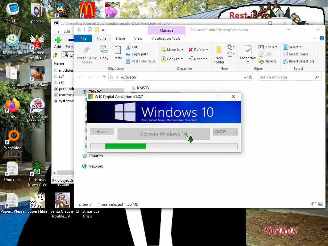Viewport: 328px width, 246px height.
Task: Open pink pig Santa hat shortcut
Action: pyautogui.click(x=112, y=10)
